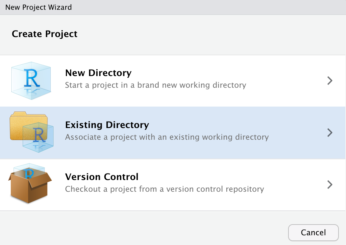Expand New Directory using its right chevron

(330, 81)
